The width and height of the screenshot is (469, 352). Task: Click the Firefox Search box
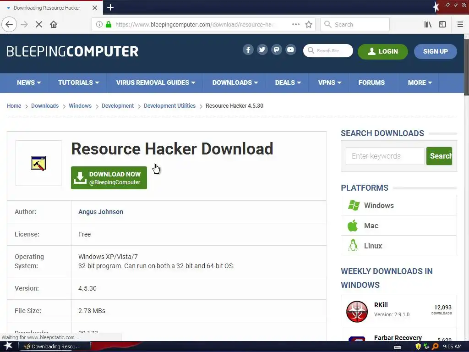(355, 24)
